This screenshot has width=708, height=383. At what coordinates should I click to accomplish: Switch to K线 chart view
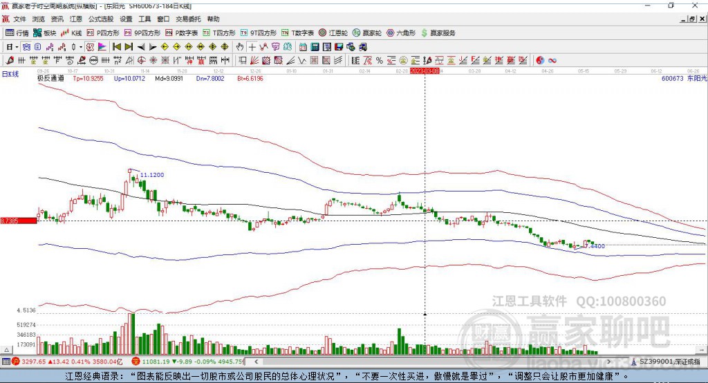[71, 33]
